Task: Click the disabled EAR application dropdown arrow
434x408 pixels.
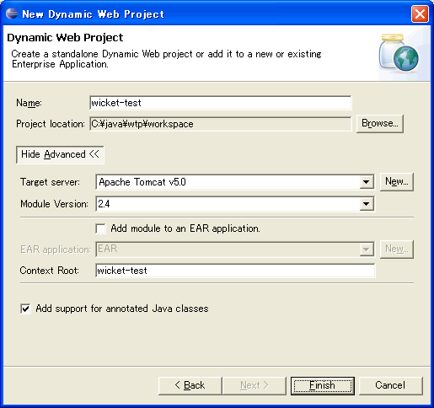Action: click(x=367, y=250)
